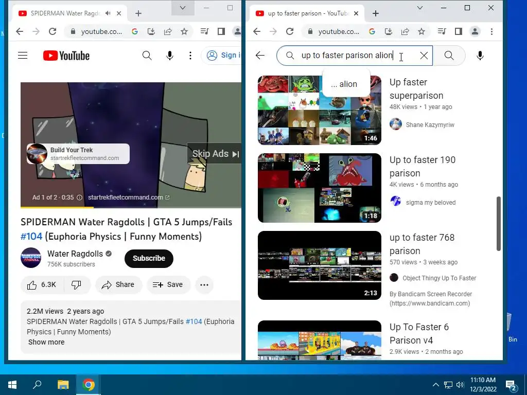This screenshot has width=527, height=395.
Task: Open media controls icon in left Chrome toolbar
Action: [x=204, y=31]
